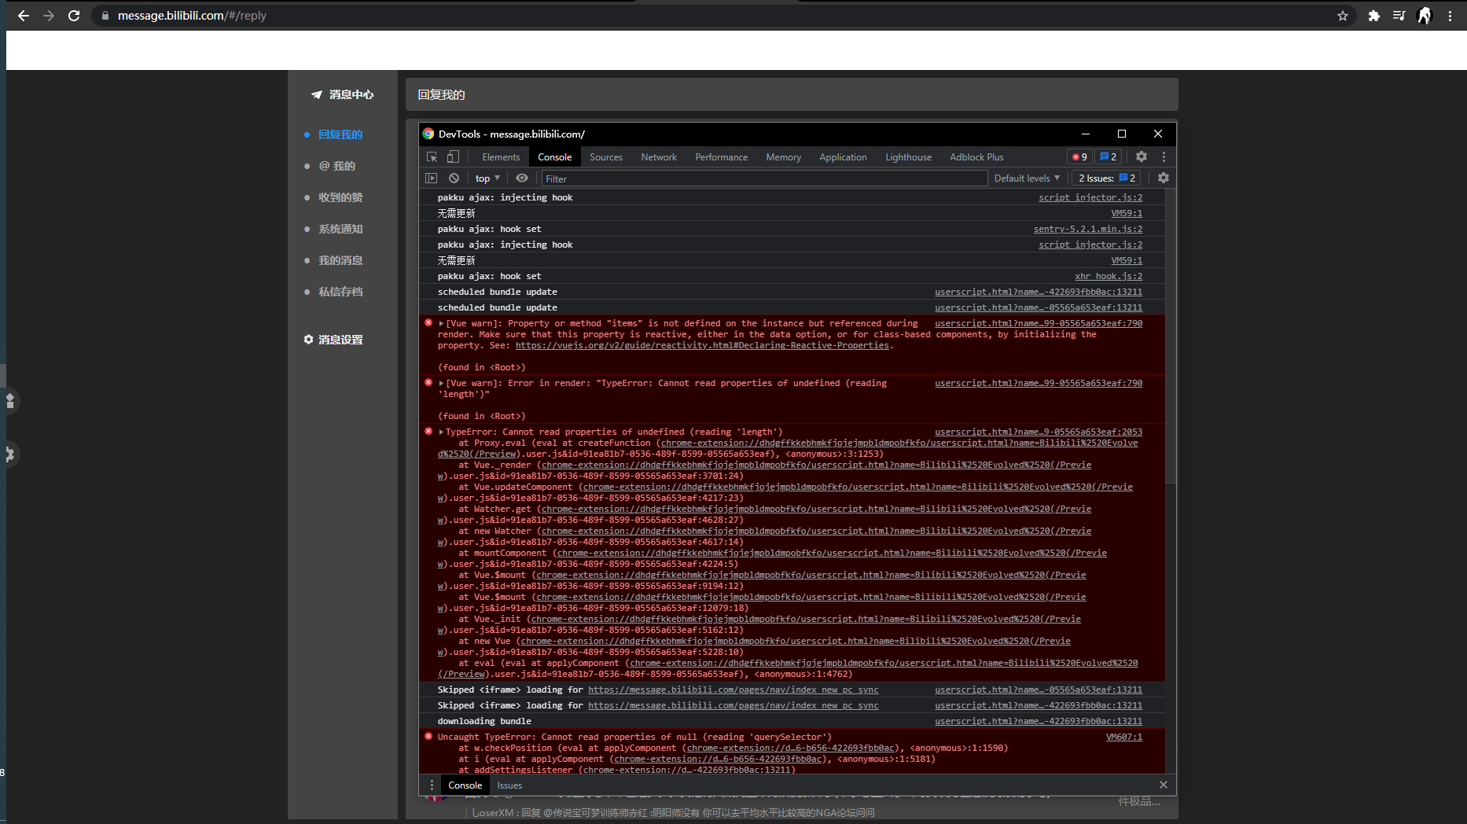View site info via the lock icon
1467x824 pixels.
pos(105,16)
